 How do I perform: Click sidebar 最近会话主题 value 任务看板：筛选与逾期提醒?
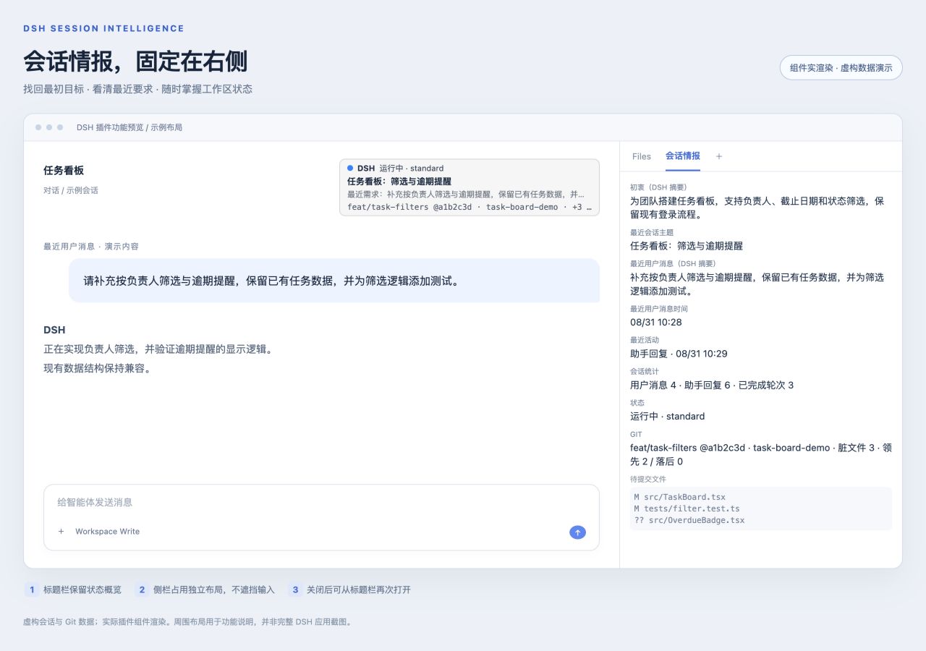[x=687, y=246]
